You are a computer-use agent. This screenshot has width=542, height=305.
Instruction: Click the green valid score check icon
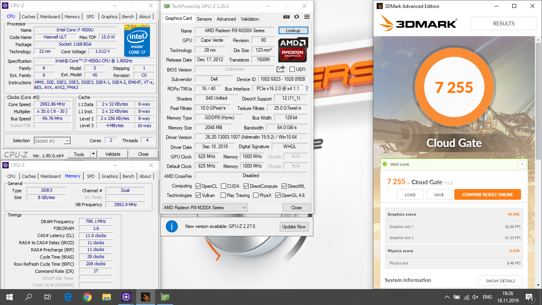384,164
